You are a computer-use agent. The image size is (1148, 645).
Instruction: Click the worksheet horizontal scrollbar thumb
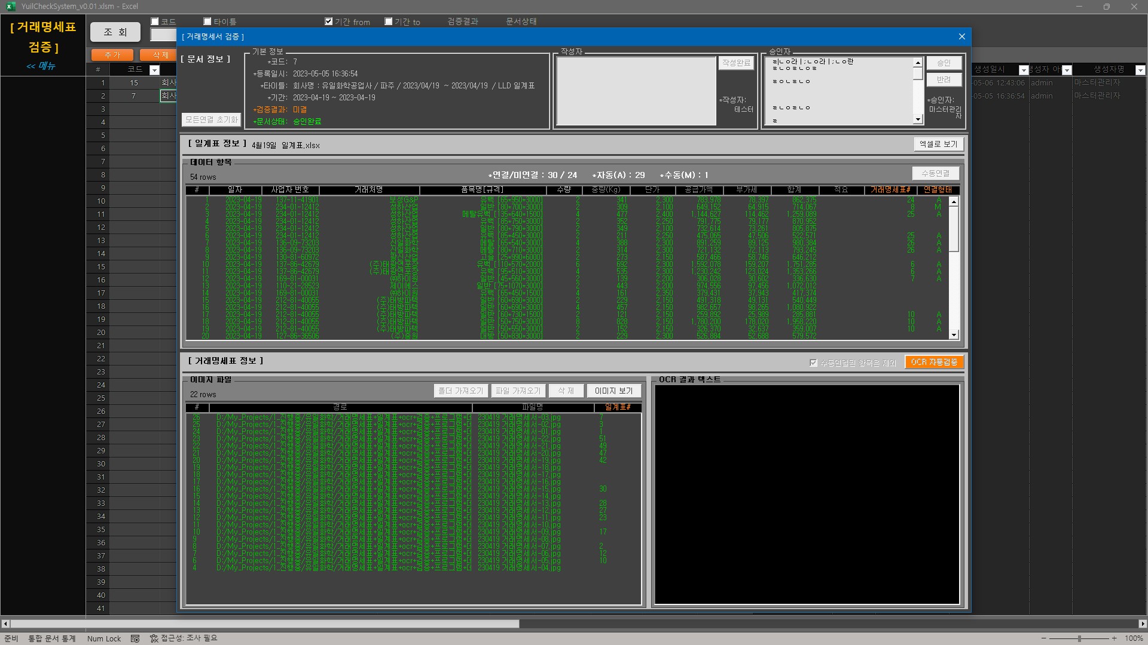click(x=264, y=623)
